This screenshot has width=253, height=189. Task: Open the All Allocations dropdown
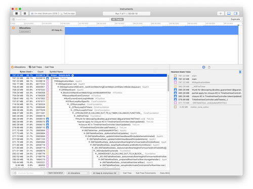click(x=78, y=173)
